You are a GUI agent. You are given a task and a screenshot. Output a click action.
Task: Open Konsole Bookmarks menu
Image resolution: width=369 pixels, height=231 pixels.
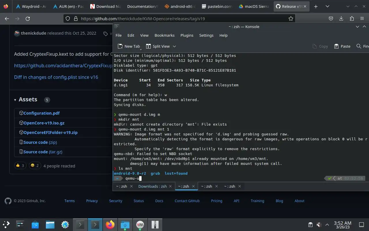165,35
